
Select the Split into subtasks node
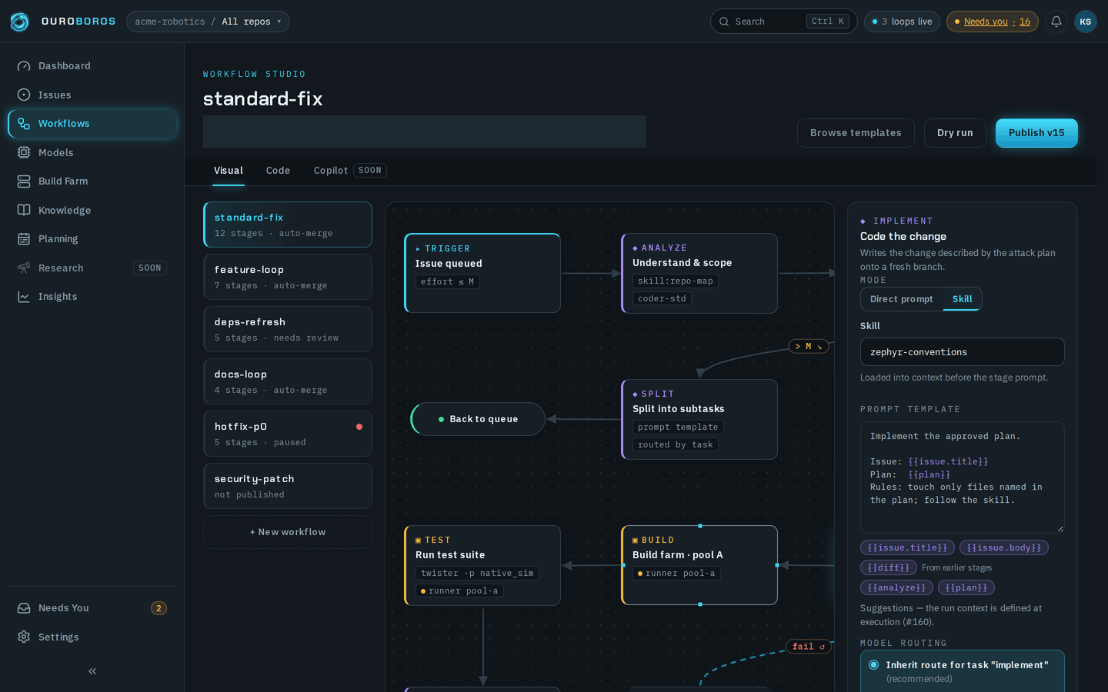699,419
